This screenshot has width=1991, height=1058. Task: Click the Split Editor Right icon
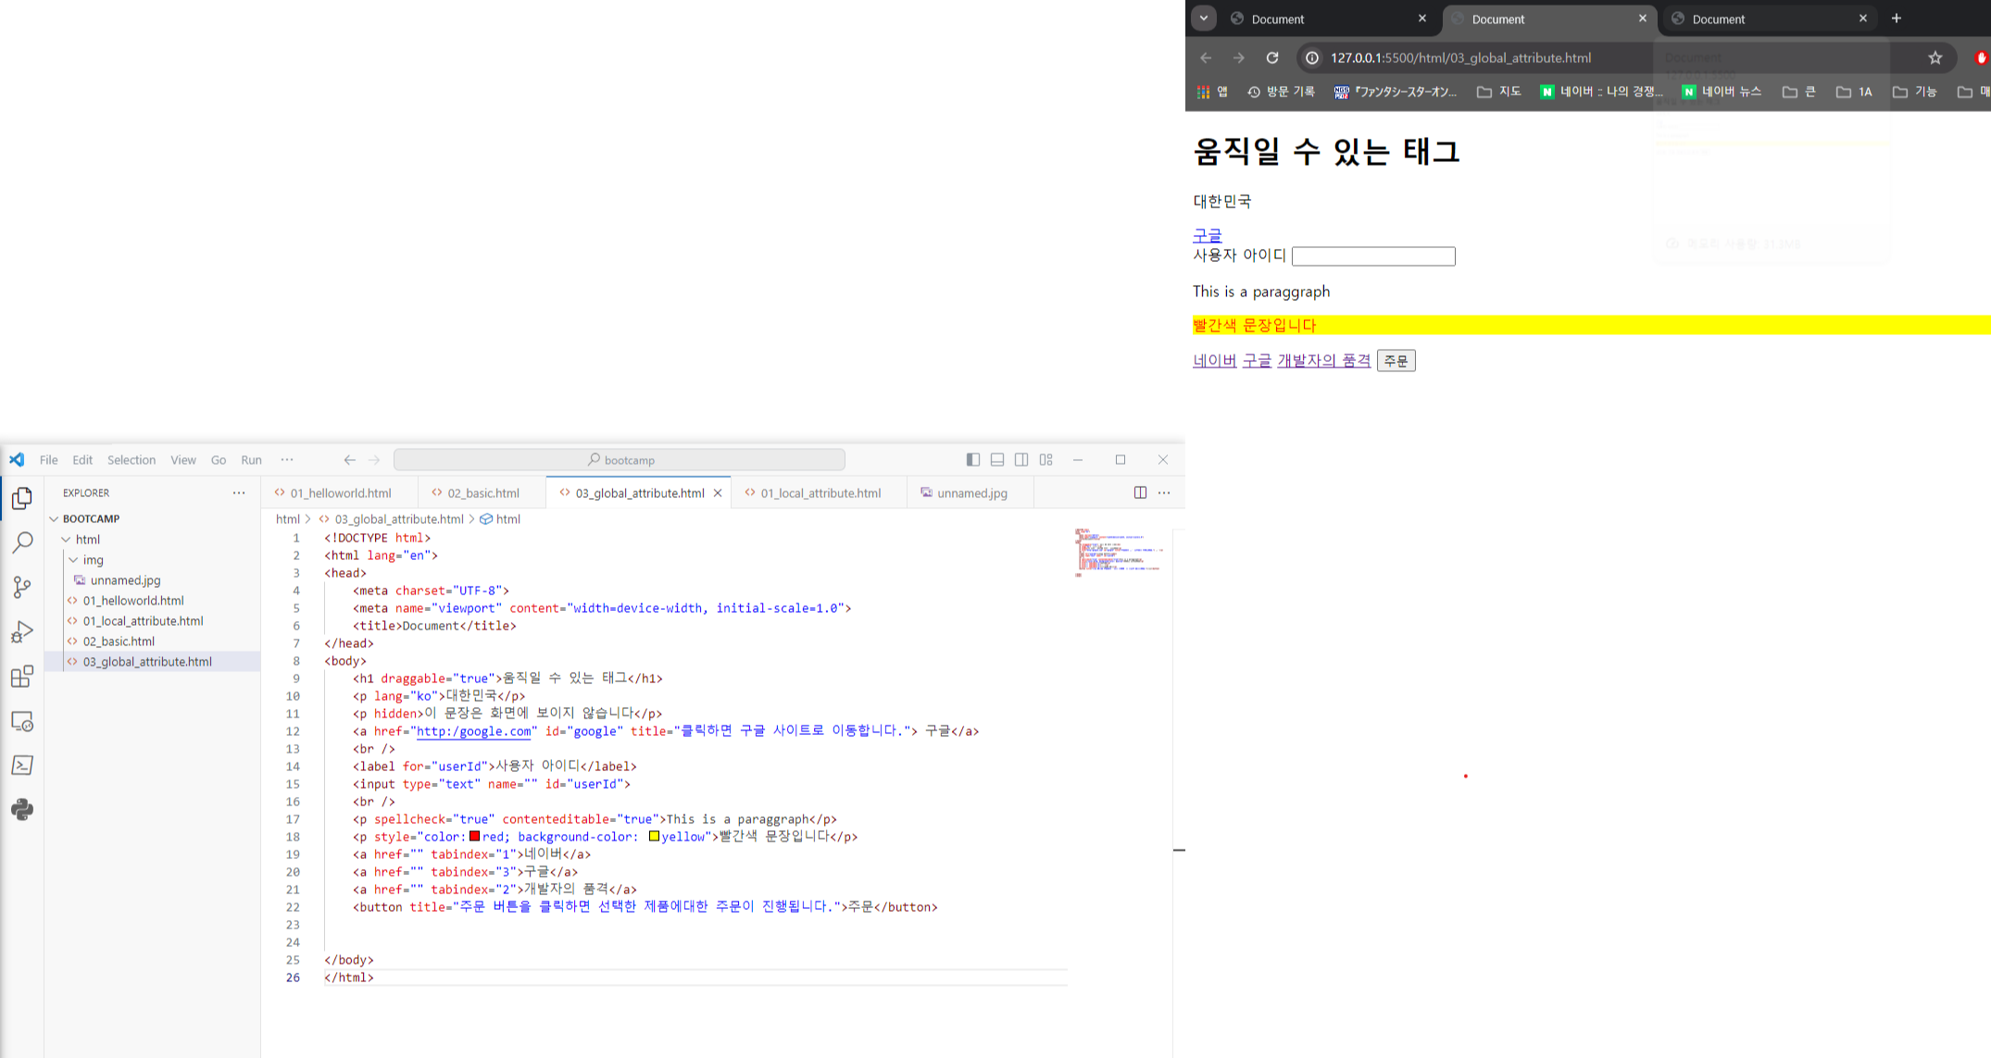1140,492
